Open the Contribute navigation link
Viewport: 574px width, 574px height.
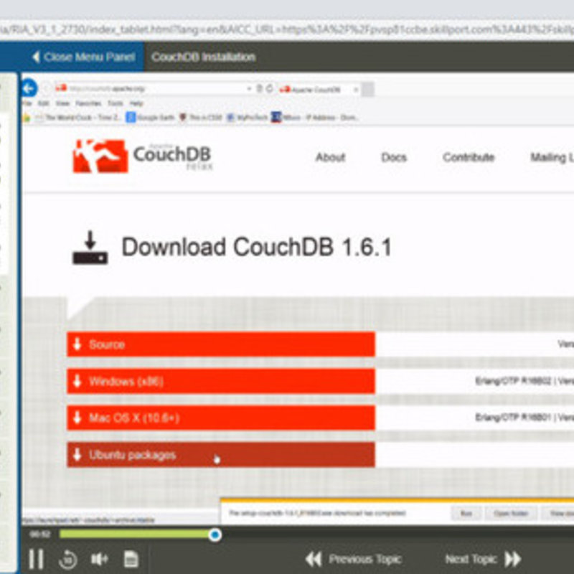click(469, 157)
